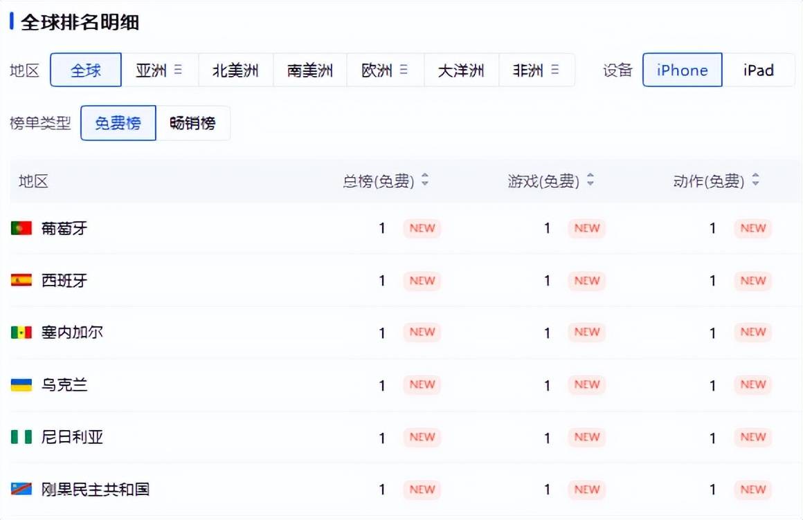803x520 pixels.
Task: Click the Senegal flag icon
Action: (21, 333)
